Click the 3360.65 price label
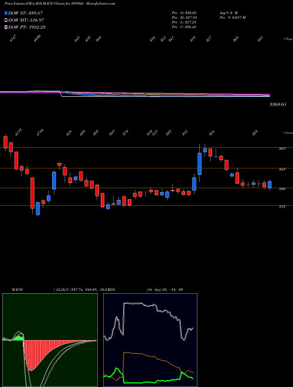Image resolution: width=293 pixels, height=387 pixels. click(278, 104)
